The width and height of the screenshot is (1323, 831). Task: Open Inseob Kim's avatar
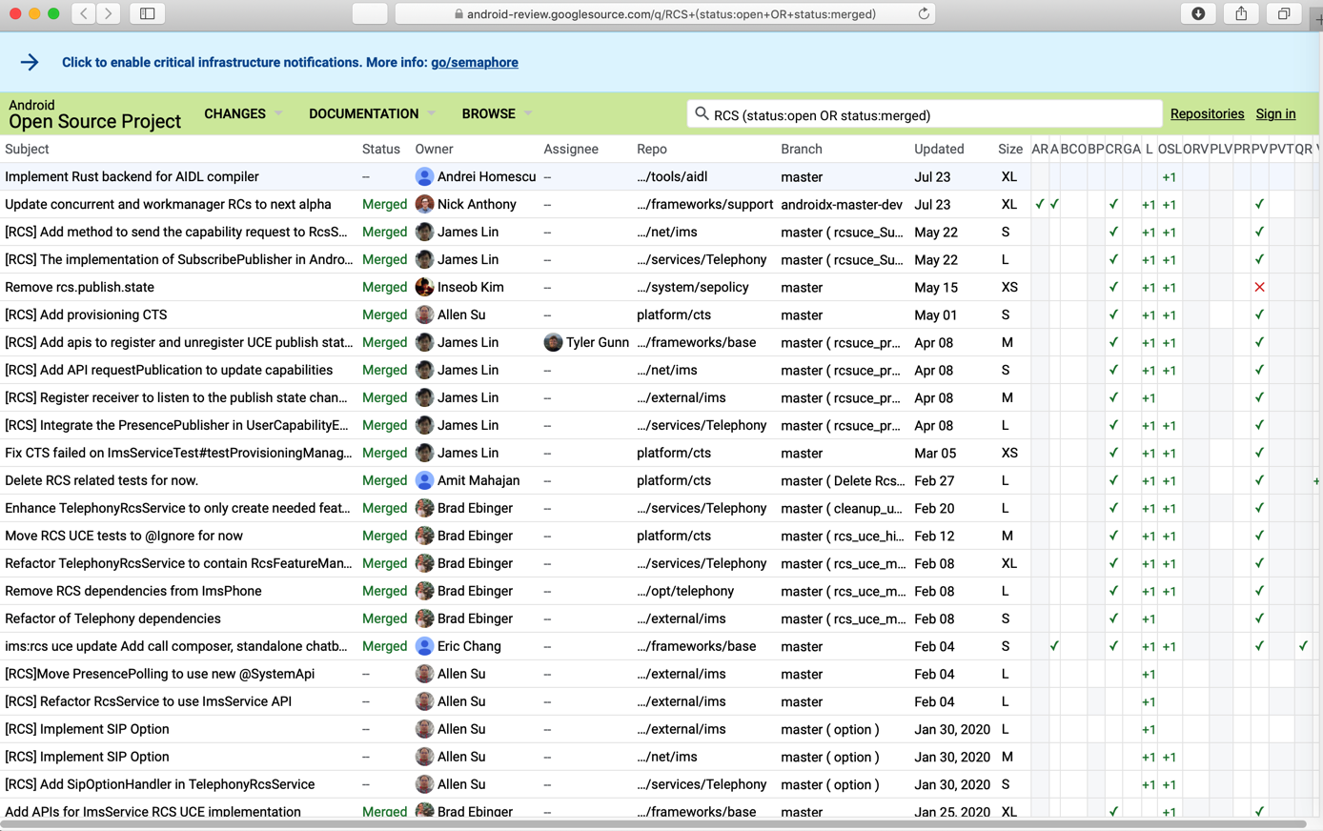(x=424, y=287)
